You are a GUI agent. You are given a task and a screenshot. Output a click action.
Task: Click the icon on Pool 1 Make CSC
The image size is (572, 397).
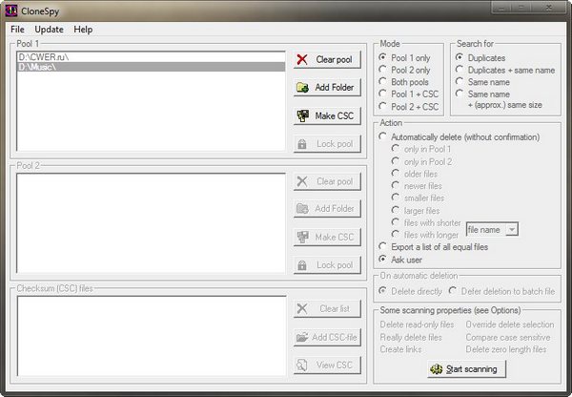(x=302, y=115)
